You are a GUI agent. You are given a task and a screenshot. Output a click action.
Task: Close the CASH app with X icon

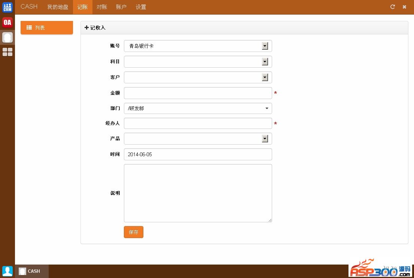click(404, 7)
